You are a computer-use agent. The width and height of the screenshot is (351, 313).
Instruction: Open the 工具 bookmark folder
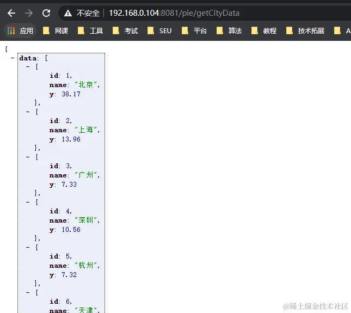(90, 30)
